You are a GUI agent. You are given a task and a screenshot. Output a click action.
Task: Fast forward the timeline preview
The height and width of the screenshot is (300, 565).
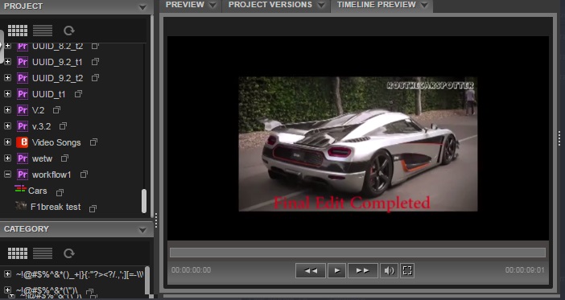pyautogui.click(x=363, y=270)
